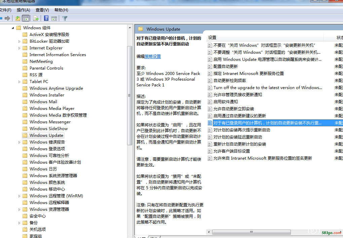Click the Filter funnel toolbar icon

click(65, 18)
